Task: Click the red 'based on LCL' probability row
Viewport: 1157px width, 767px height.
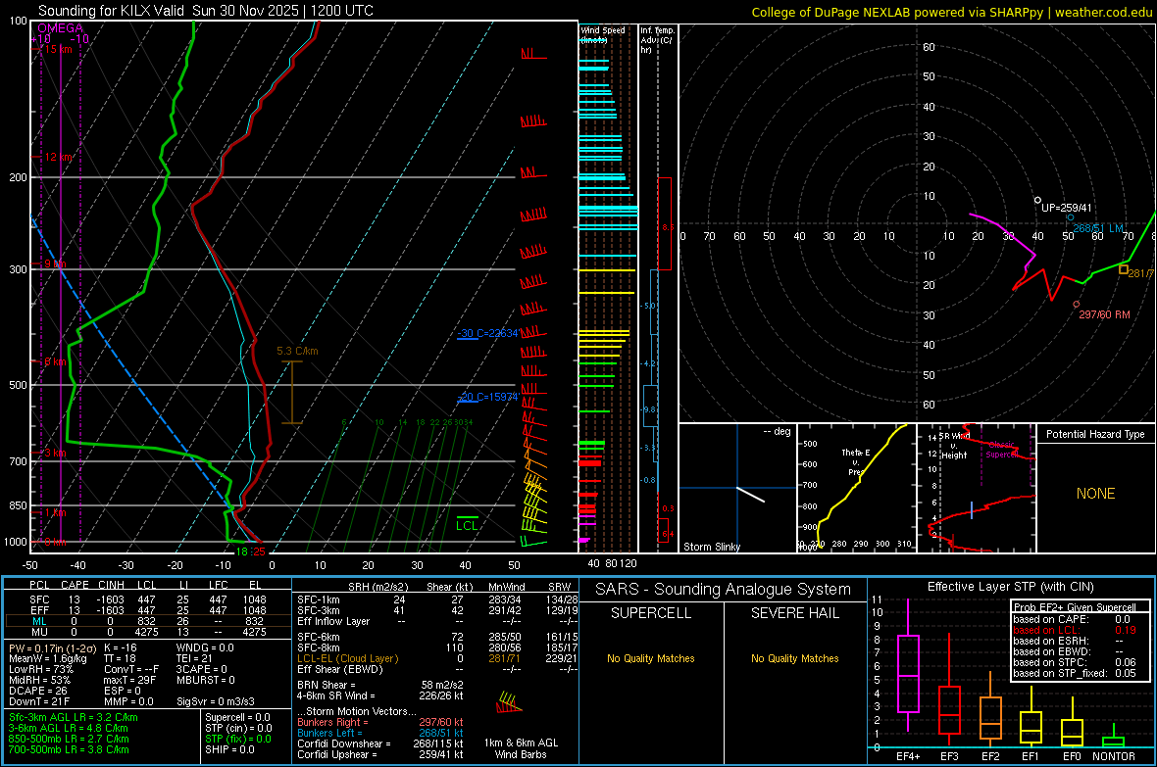Action: pos(1075,630)
